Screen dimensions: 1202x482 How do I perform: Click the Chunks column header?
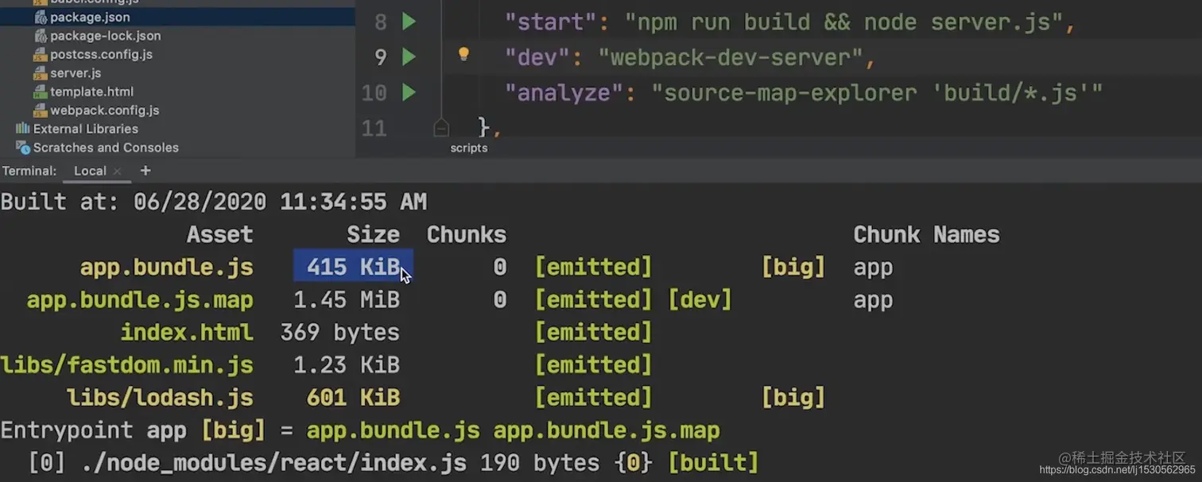(467, 234)
